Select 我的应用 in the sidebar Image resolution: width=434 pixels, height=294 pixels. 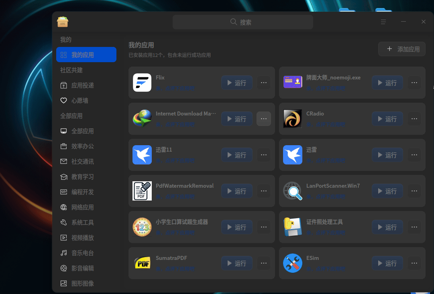click(x=86, y=55)
